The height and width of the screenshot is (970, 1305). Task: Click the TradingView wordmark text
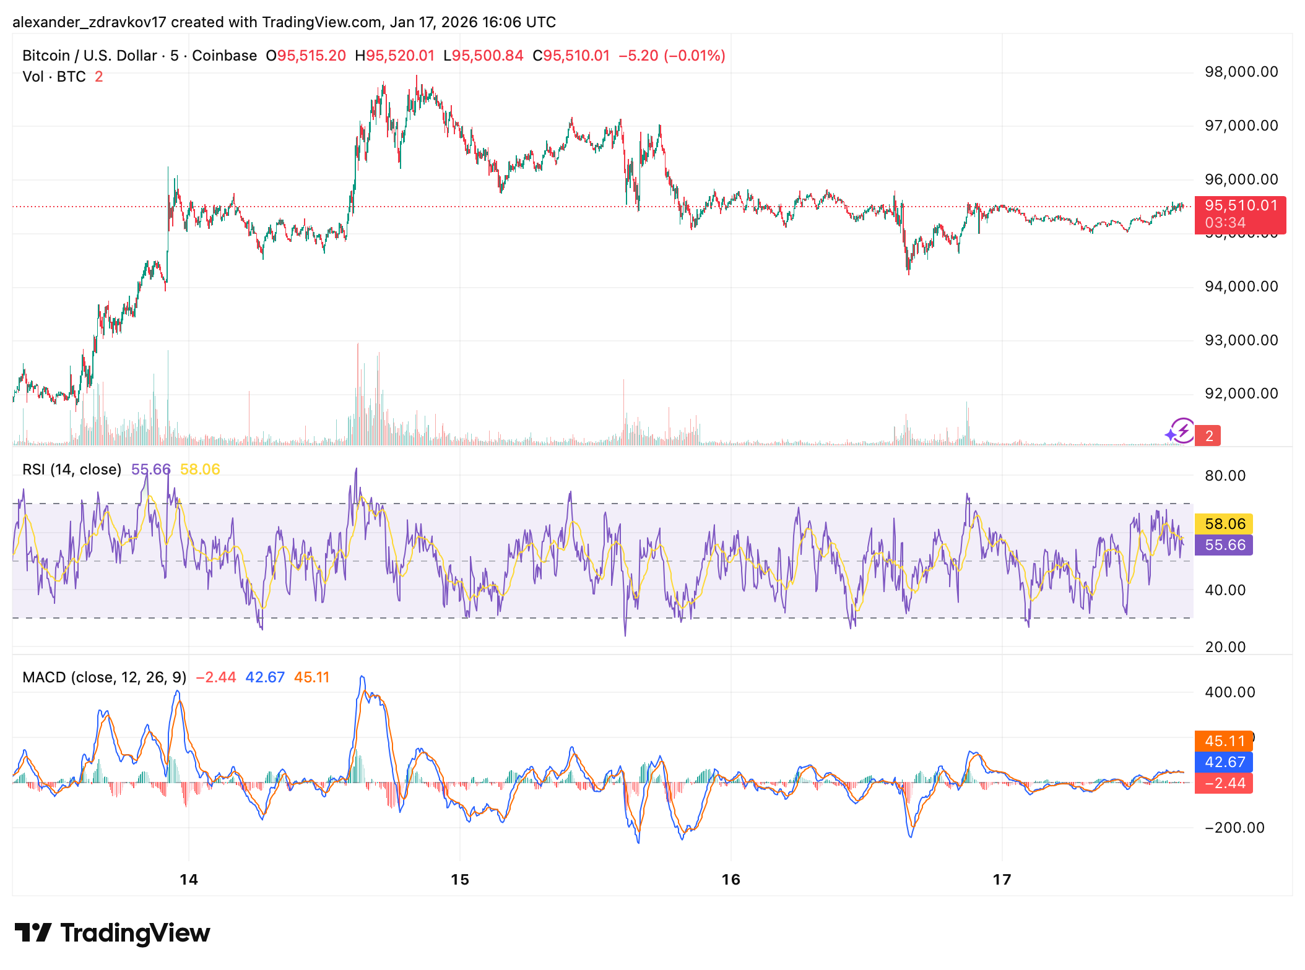(135, 933)
